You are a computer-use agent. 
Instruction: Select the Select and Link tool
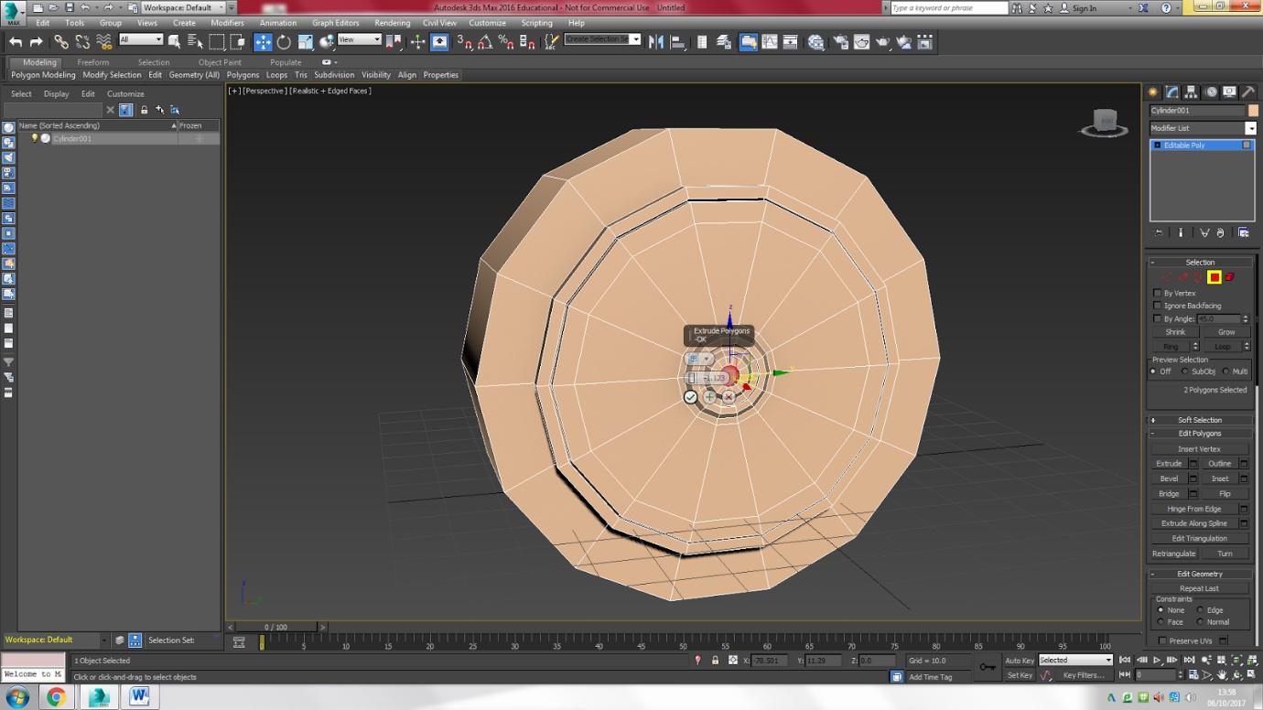coord(60,42)
